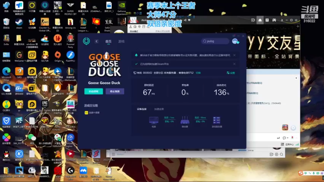
Task: Open the FlashFXP-style Flash shortcut
Action: click(70, 57)
